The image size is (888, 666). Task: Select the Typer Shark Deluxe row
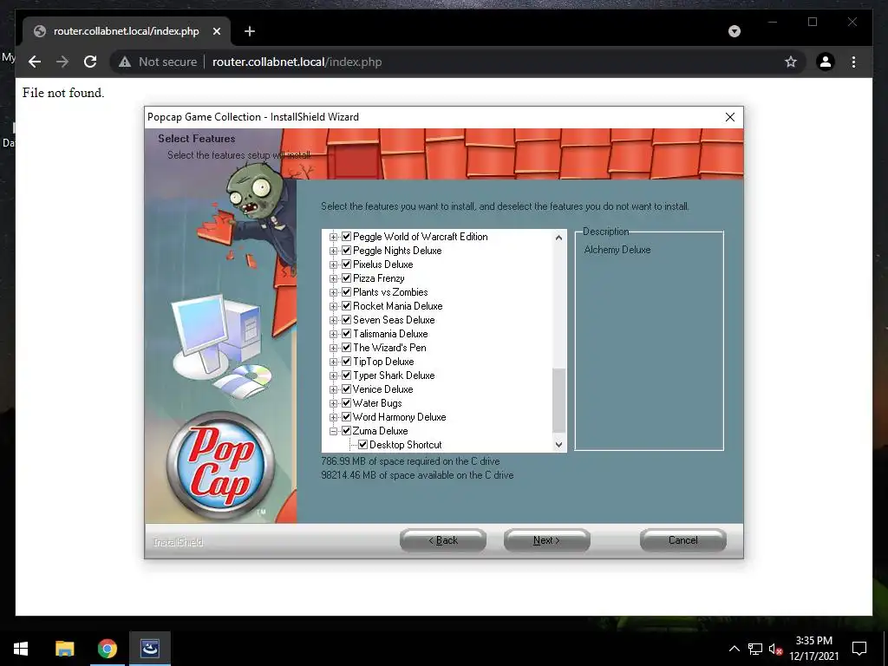click(x=394, y=375)
